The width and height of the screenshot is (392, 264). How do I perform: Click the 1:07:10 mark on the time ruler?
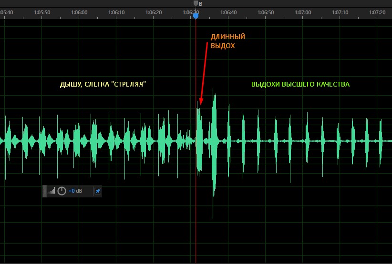tap(340, 12)
